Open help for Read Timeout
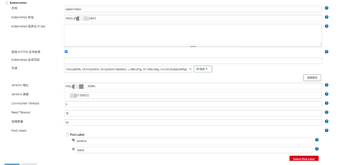338x165 pixels. coord(327,112)
